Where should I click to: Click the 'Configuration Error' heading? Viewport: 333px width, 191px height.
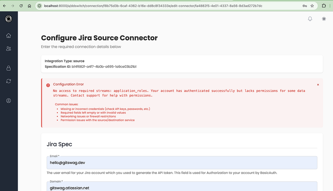(x=68, y=84)
